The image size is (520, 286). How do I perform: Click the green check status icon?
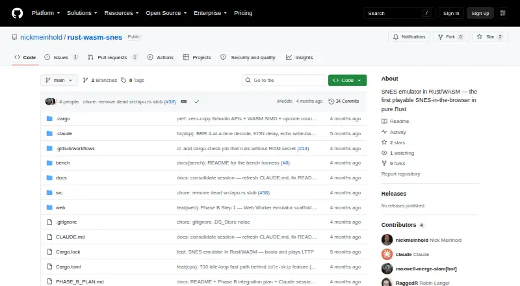tap(197, 101)
